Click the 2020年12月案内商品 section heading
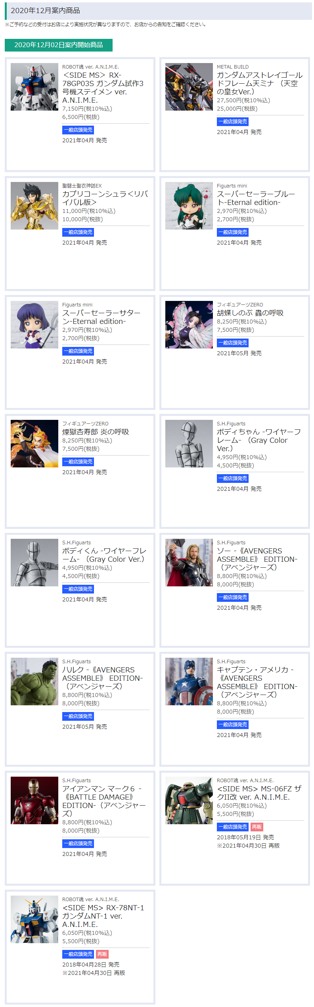Image resolution: width=314 pixels, height=1007 pixels. pos(45,11)
